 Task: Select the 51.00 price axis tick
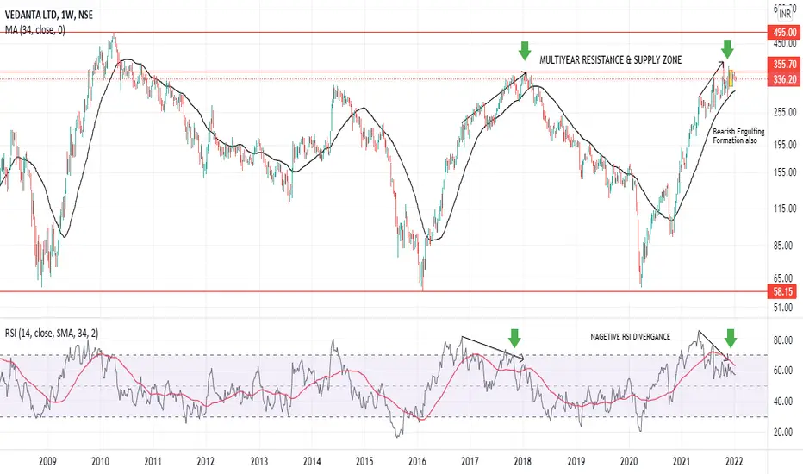point(785,308)
